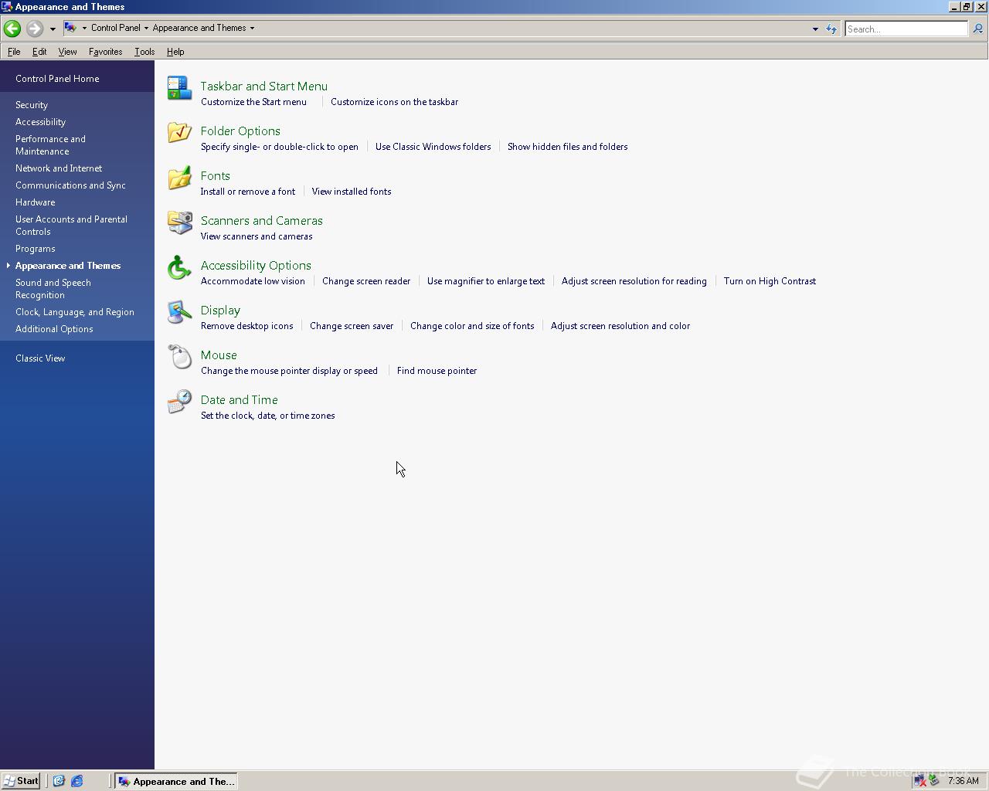Click the taskbar clock showing 7:36 AM
The width and height of the screenshot is (989, 791).
click(963, 781)
